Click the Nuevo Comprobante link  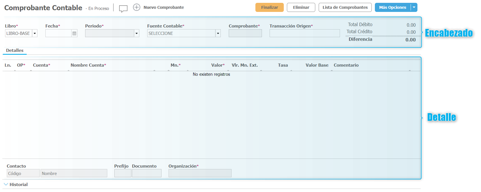[x=163, y=7]
